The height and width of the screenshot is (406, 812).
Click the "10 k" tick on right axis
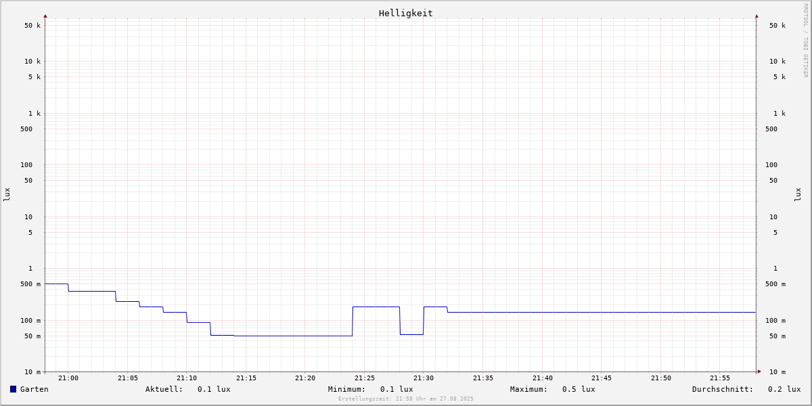click(x=777, y=62)
